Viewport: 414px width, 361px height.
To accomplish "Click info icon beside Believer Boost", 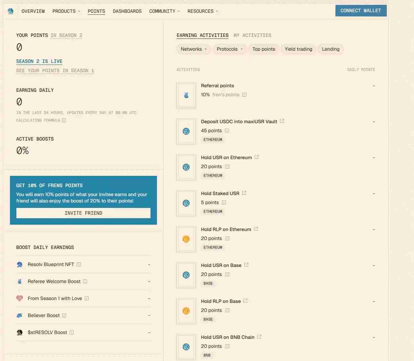I will click(x=64, y=315).
